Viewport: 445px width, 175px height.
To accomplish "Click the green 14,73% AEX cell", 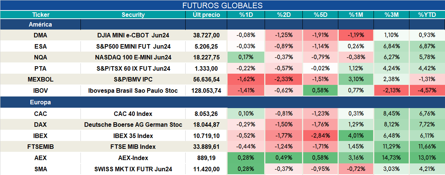I will (391, 158).
